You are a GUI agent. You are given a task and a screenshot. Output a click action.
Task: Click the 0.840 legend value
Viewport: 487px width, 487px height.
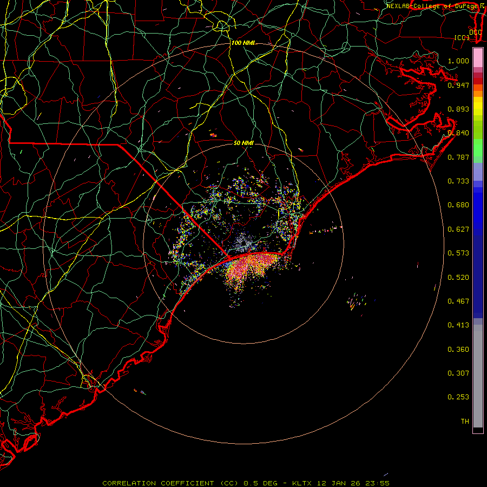(x=458, y=133)
